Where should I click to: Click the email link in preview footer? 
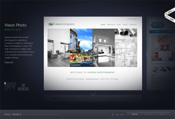pyautogui.click(x=92, y=79)
